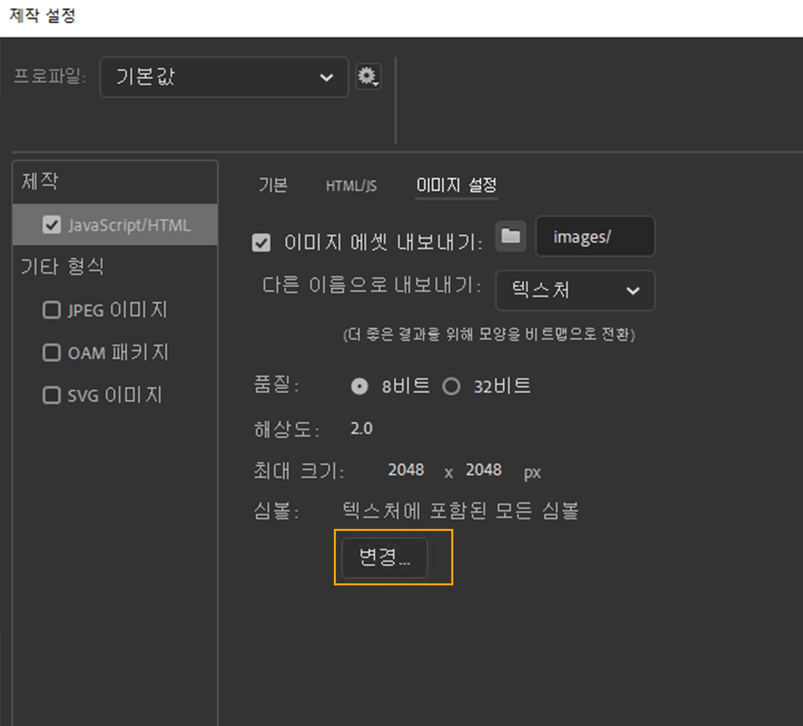This screenshot has width=803, height=726.
Task: Click the 변경... button for symbols
Action: 385,558
